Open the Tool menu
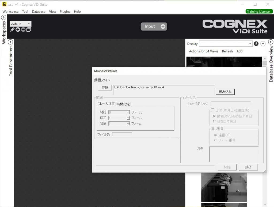 click(25, 12)
